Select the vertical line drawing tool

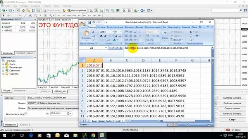(x=15, y=15)
